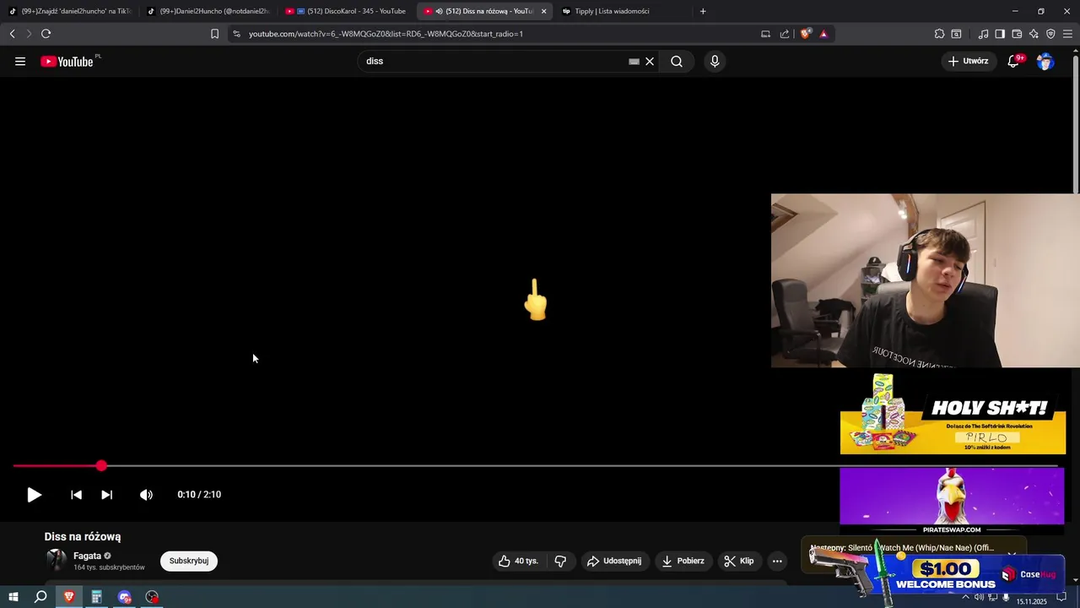Open the Windows Start menu
Screen dimensions: 1080x608
[x=13, y=597]
